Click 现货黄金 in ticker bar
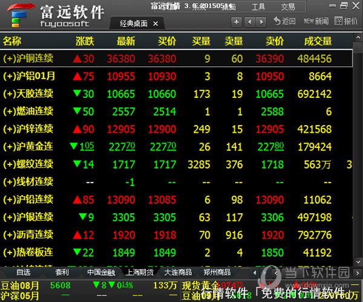This screenshot has width=363, height=302. click(x=200, y=286)
